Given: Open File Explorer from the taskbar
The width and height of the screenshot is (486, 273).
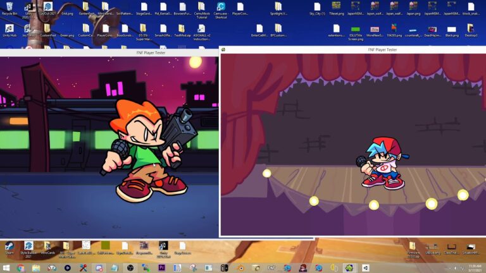Looking at the screenshot, I should [36, 268].
